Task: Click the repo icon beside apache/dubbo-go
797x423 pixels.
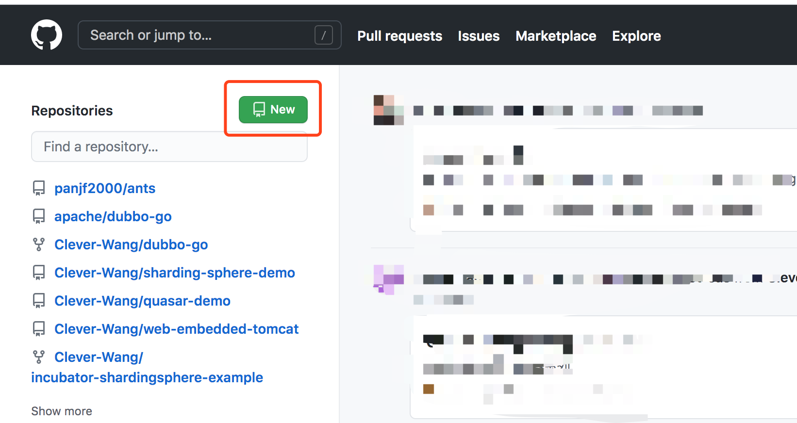Action: tap(39, 216)
